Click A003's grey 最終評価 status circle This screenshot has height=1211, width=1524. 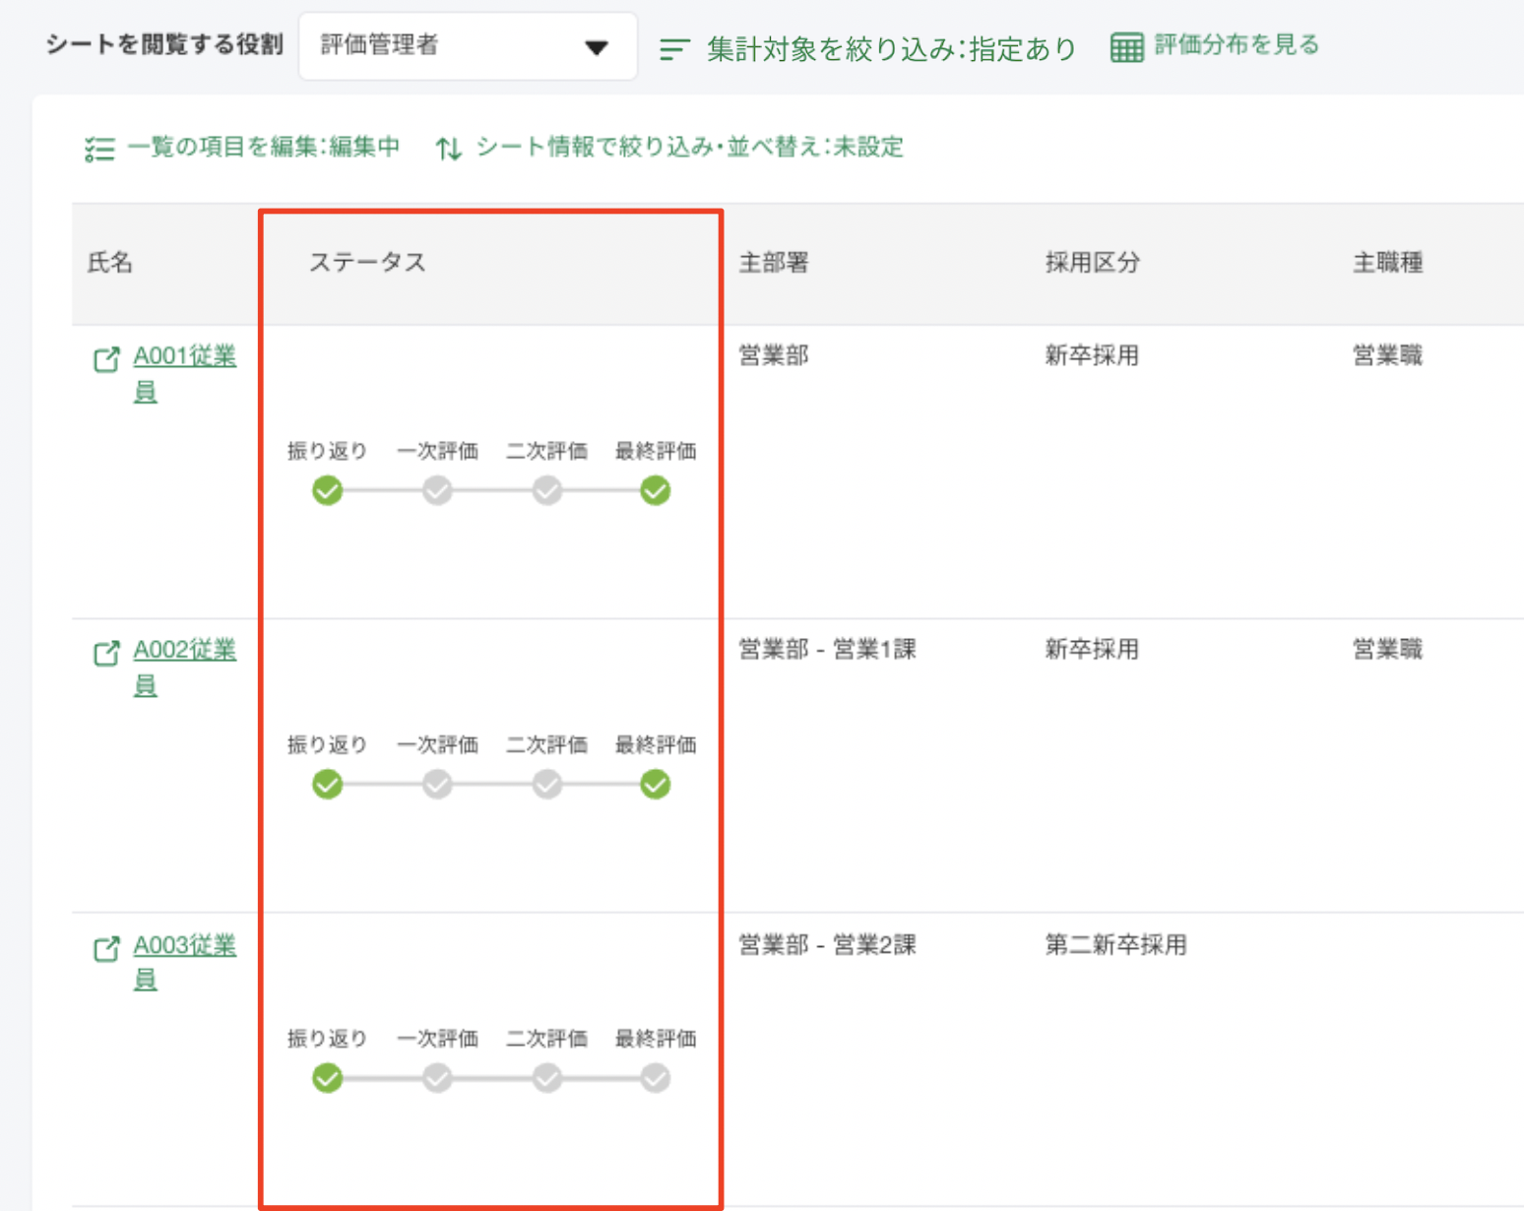click(655, 1079)
